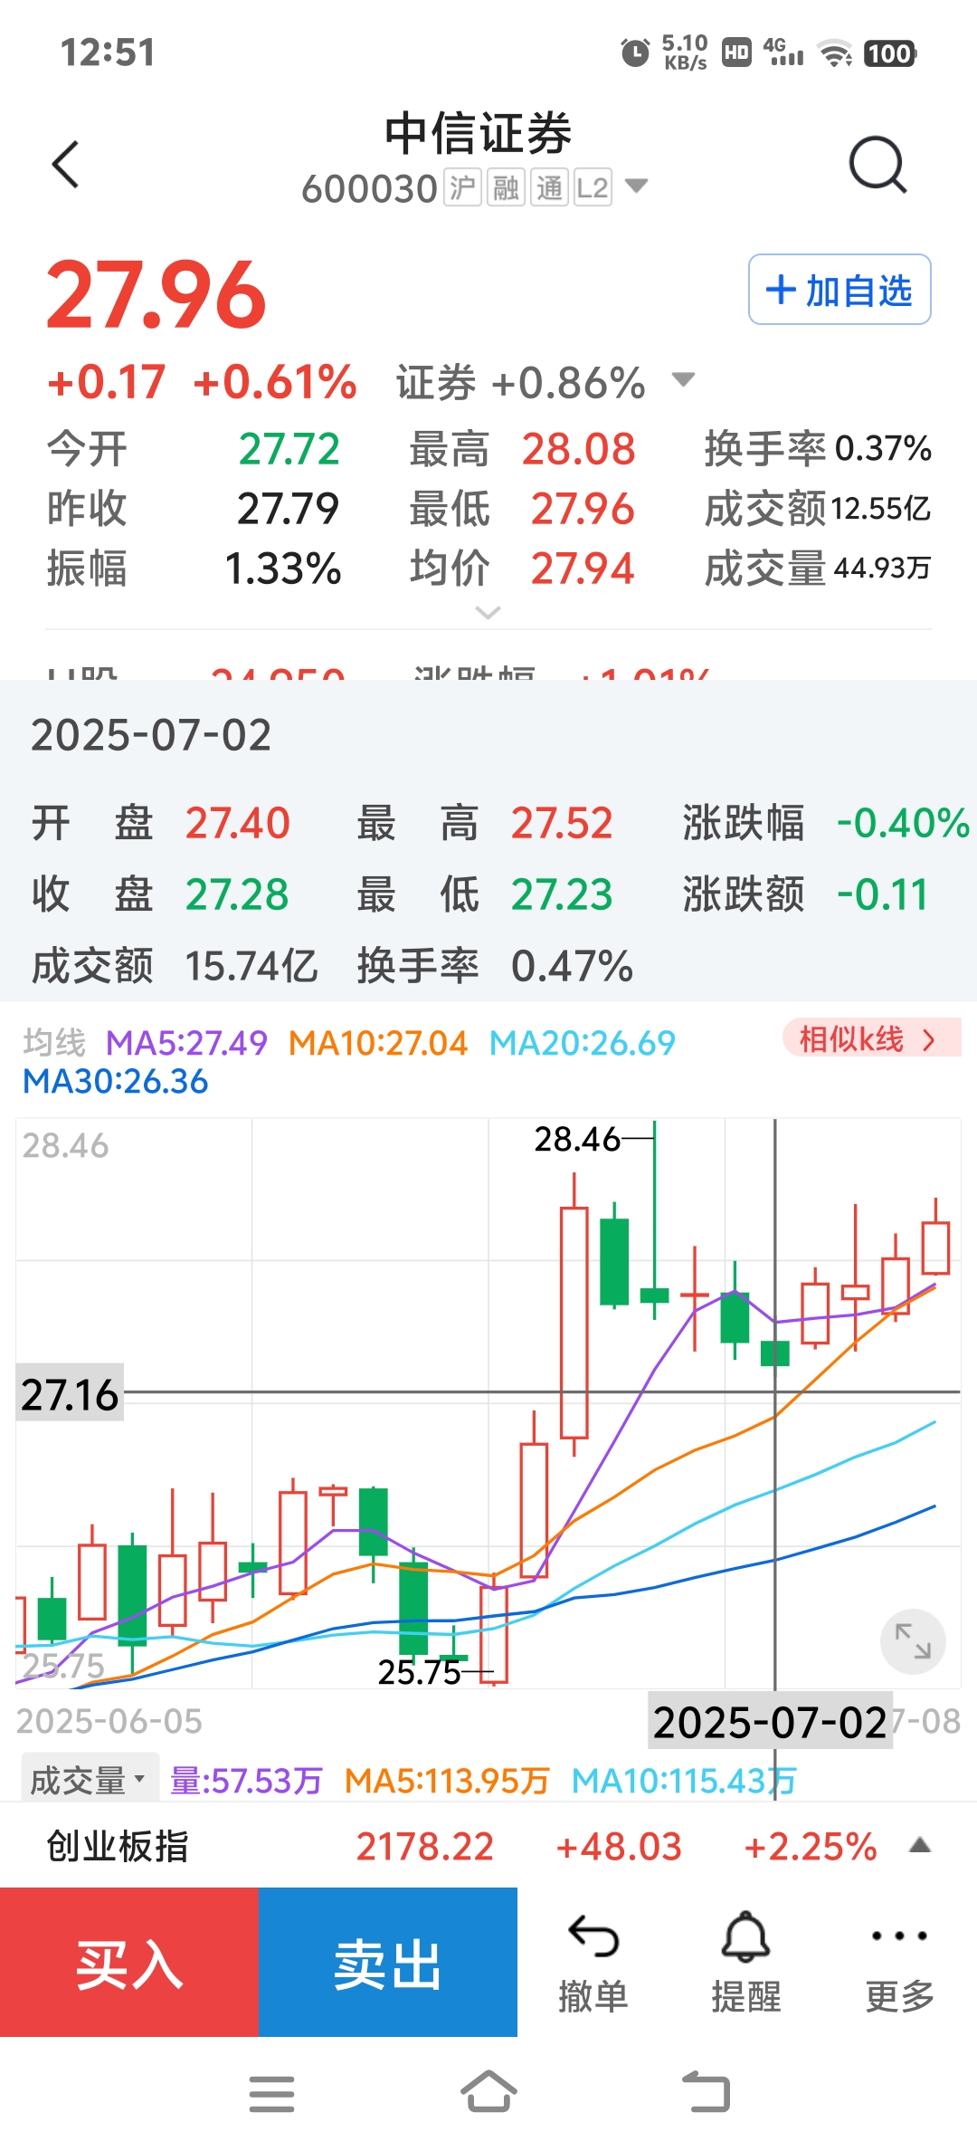Open 相似k线 similar chart link

(x=870, y=1038)
